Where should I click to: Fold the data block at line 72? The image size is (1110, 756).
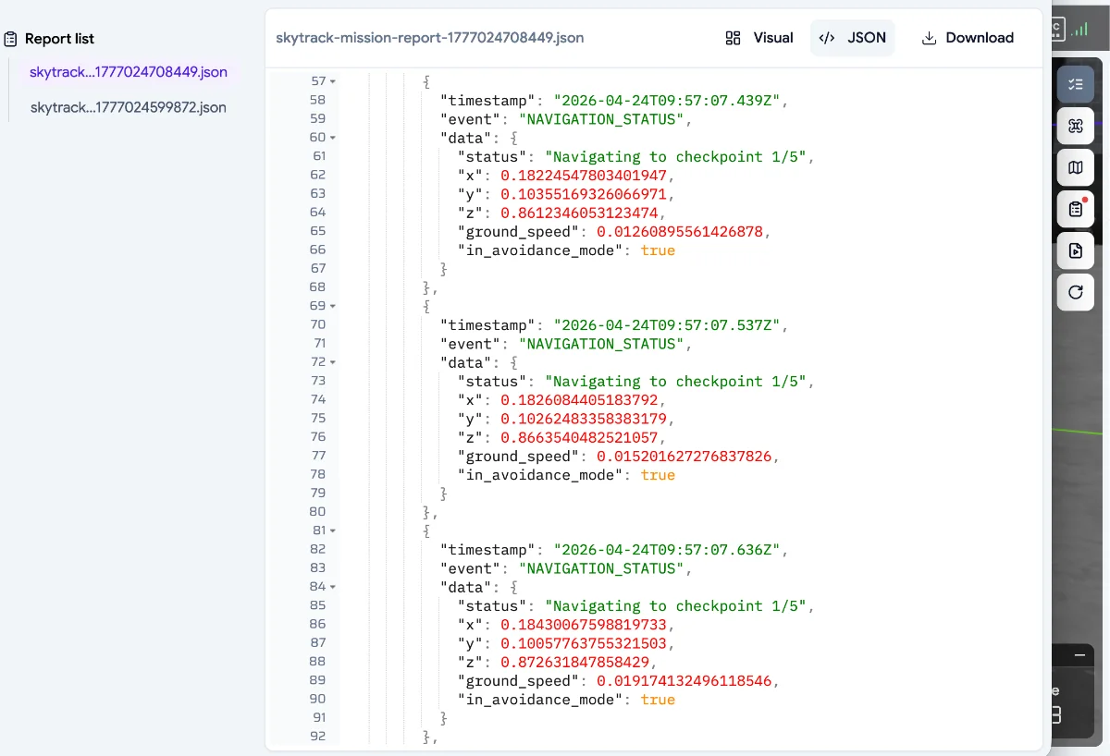point(333,362)
